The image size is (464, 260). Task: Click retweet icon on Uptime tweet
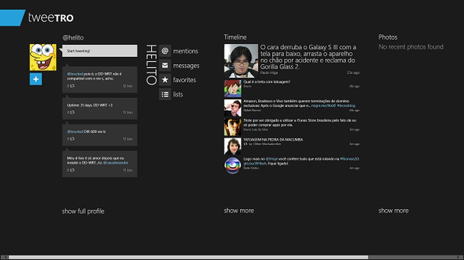coord(72,112)
